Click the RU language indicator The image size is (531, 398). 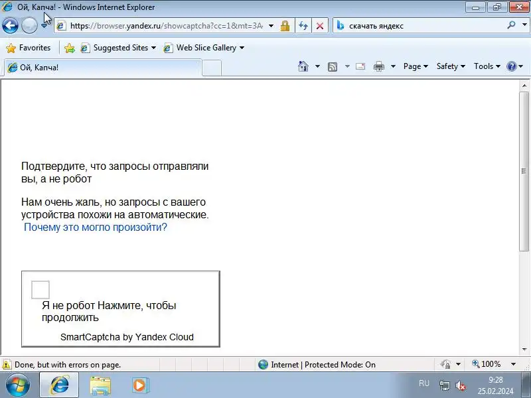click(x=424, y=383)
